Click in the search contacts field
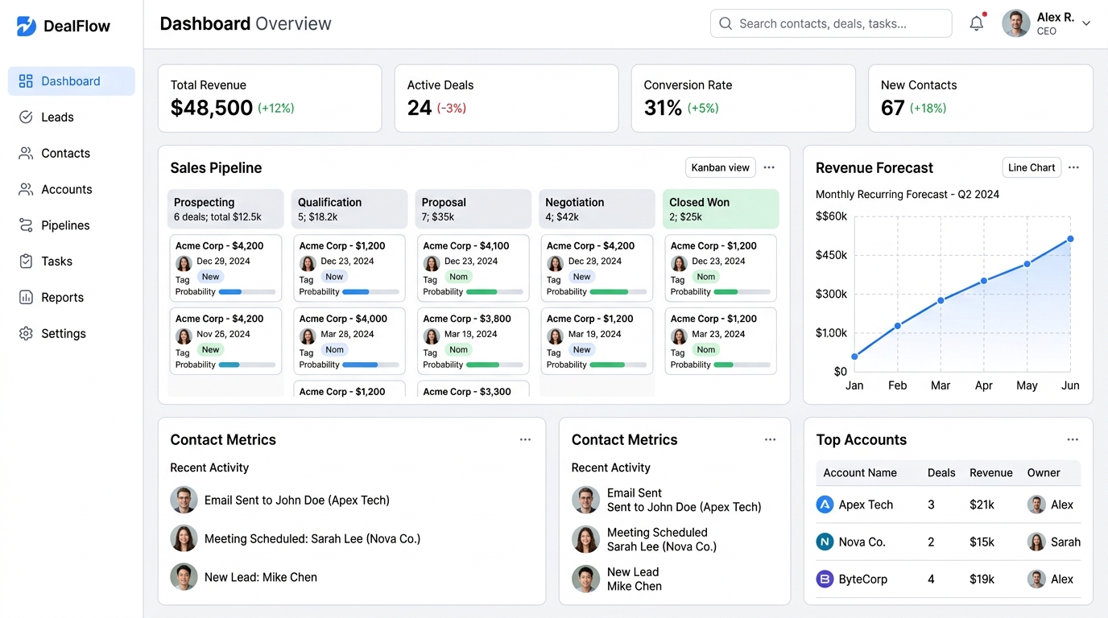The image size is (1108, 618). point(831,23)
